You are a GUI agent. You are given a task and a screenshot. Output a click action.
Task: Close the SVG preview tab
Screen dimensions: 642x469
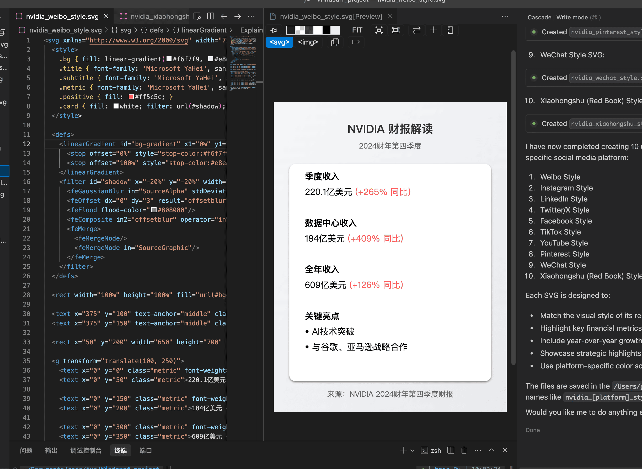[x=390, y=17]
